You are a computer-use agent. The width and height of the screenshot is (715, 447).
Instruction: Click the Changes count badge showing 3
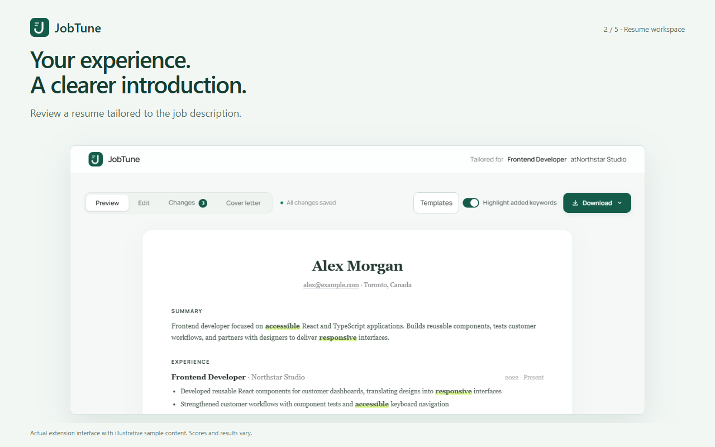point(203,203)
